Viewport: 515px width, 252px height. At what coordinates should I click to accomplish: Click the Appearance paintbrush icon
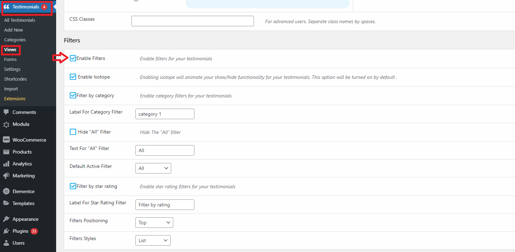6,219
